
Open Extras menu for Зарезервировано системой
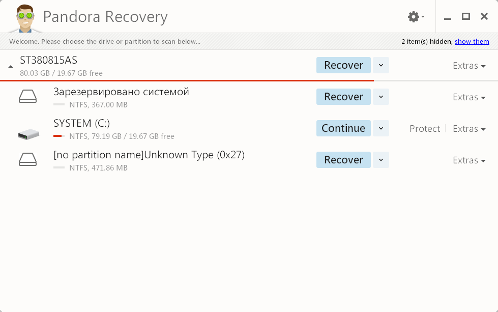click(x=469, y=97)
